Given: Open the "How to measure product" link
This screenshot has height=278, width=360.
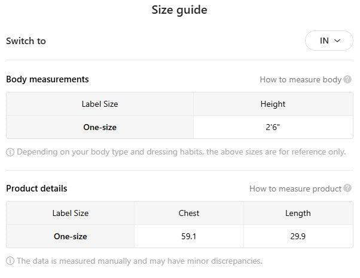Looking at the screenshot, I should pos(295,189).
